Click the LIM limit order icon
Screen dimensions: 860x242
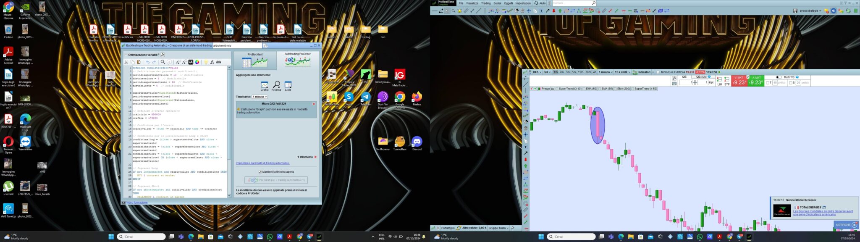[719, 81]
